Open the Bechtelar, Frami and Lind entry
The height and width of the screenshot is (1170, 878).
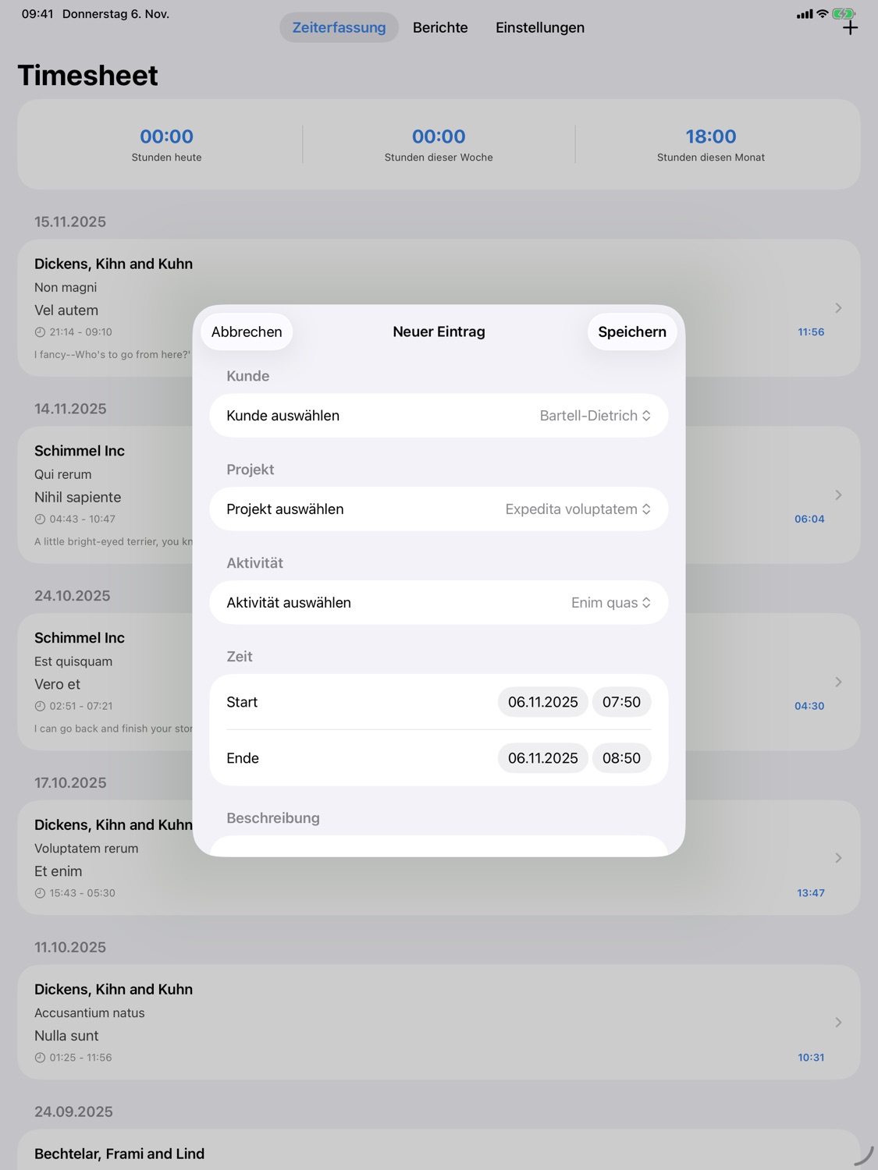tap(439, 1151)
